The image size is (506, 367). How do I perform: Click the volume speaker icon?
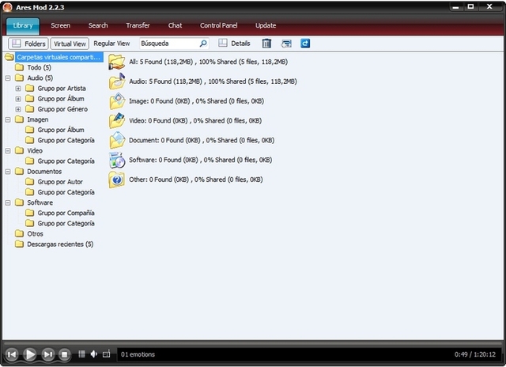click(94, 354)
